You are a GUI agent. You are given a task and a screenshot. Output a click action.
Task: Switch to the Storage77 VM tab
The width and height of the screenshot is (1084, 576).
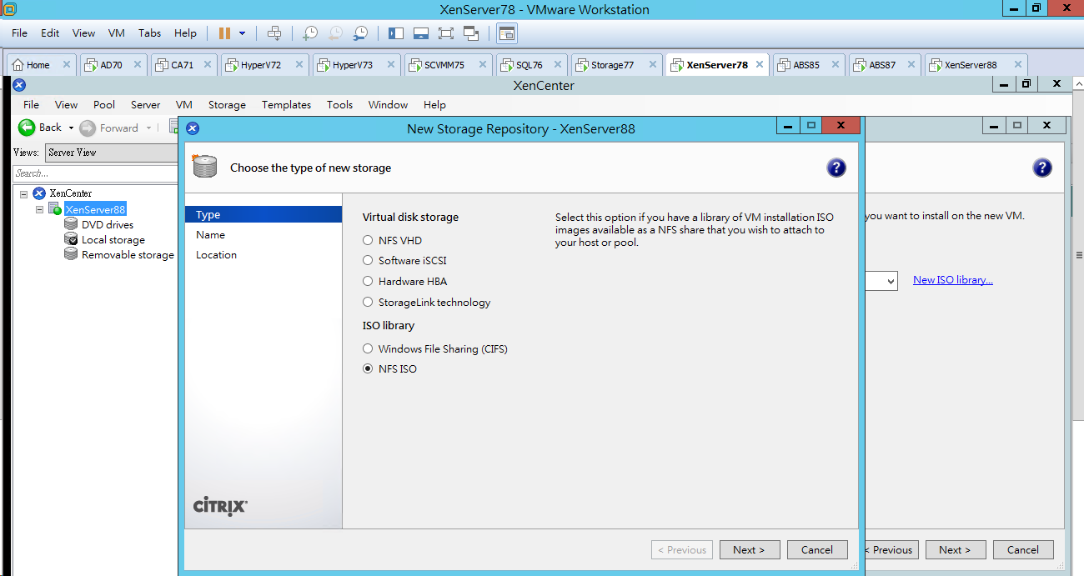pyautogui.click(x=612, y=65)
